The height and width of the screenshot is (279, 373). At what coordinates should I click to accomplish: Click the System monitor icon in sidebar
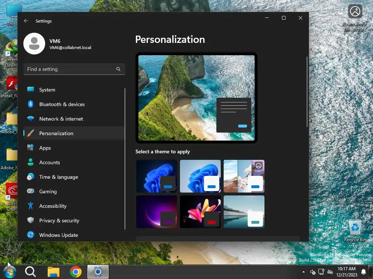(31, 89)
